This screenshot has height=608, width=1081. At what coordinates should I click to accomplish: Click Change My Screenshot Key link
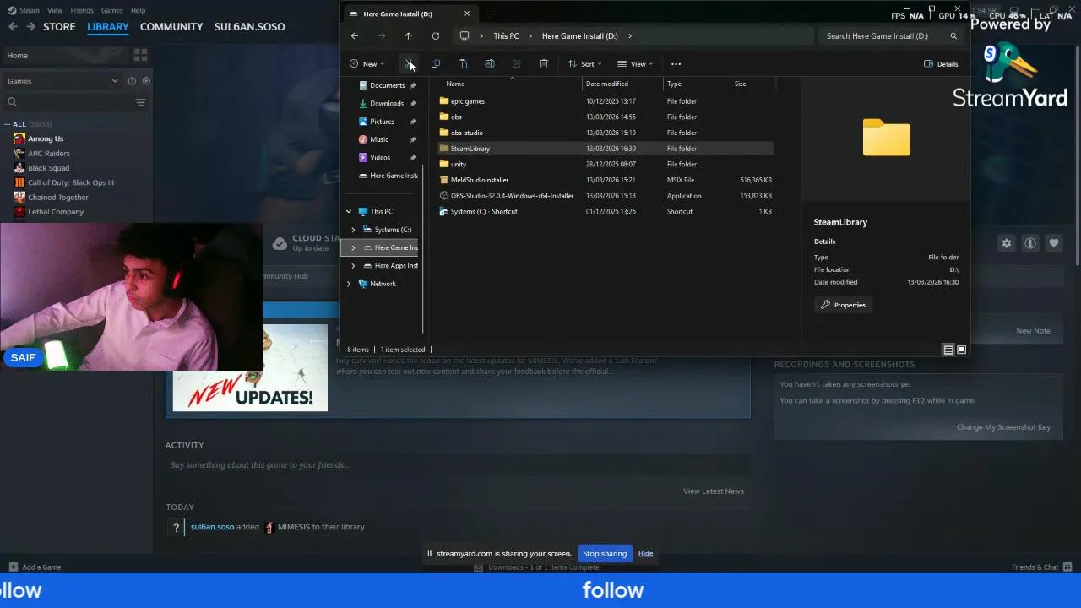coord(1003,427)
